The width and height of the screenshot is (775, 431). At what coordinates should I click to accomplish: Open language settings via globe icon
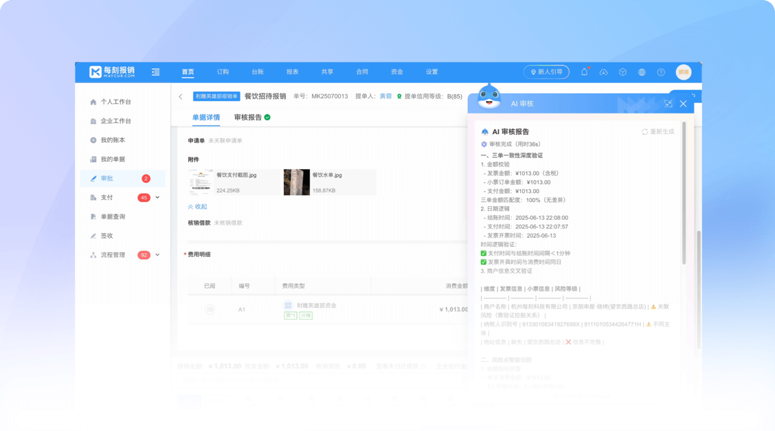(x=642, y=72)
